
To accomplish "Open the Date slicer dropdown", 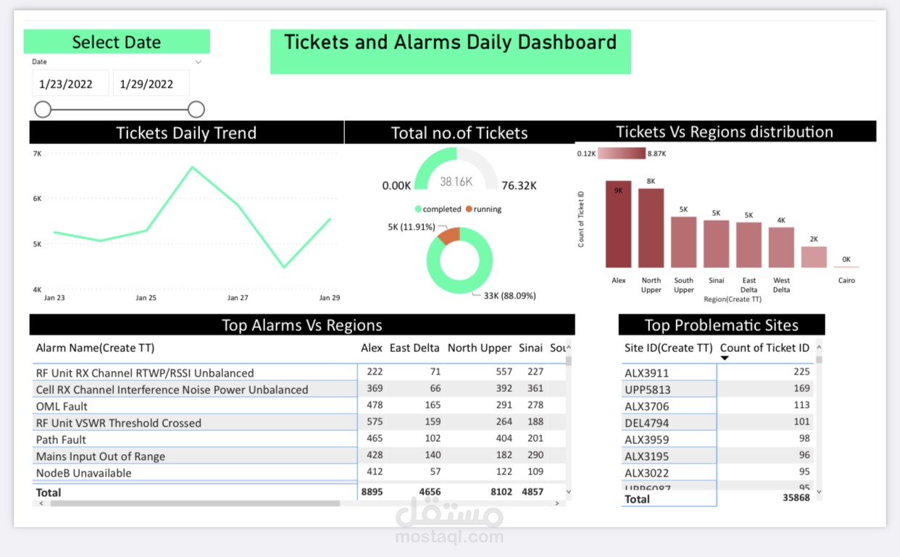I will 199,62.
